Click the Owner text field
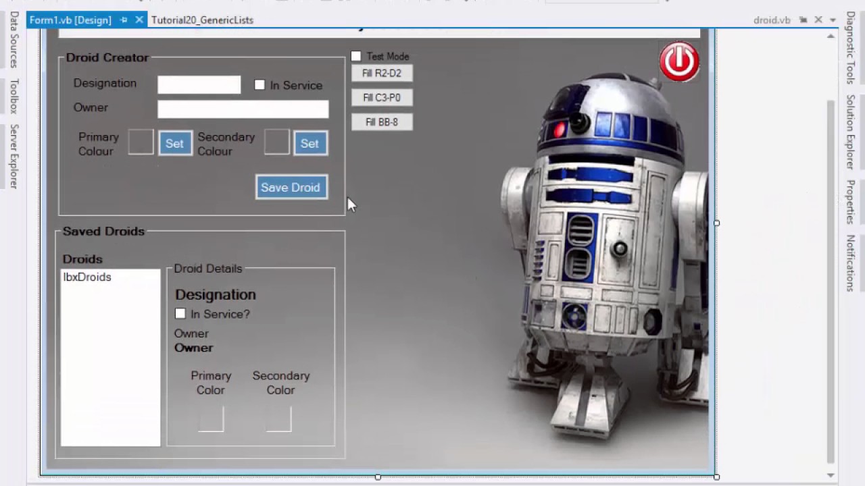The height and width of the screenshot is (486, 865). pos(243,109)
